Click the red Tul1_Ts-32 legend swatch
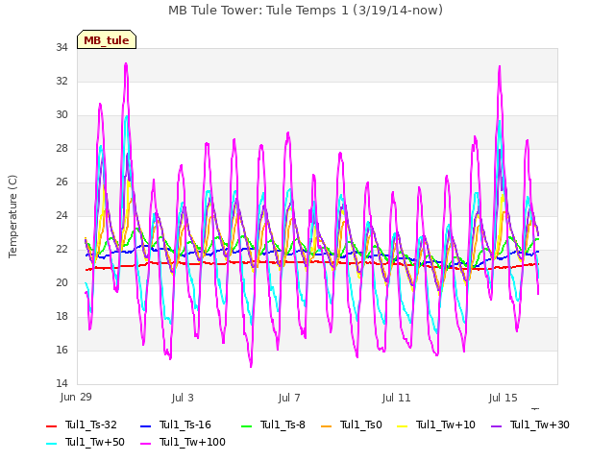The height and width of the screenshot is (461, 615). pos(51,426)
